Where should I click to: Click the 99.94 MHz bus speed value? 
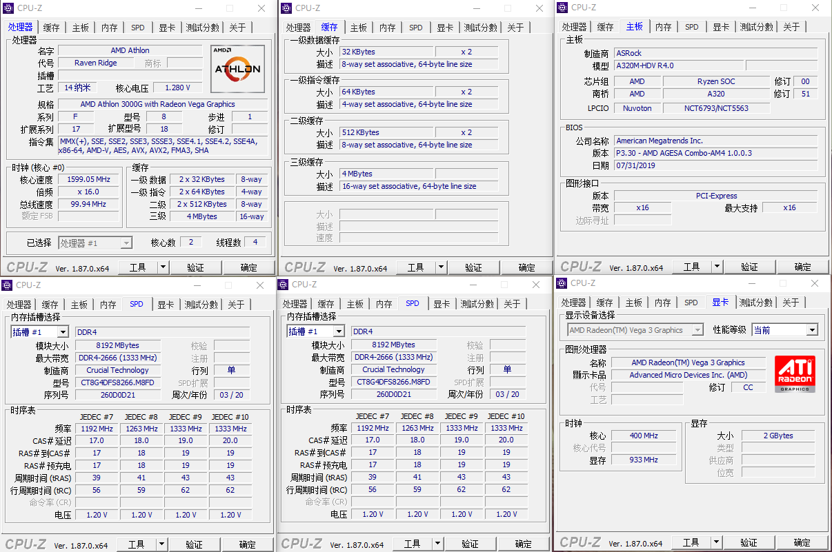tap(88, 204)
